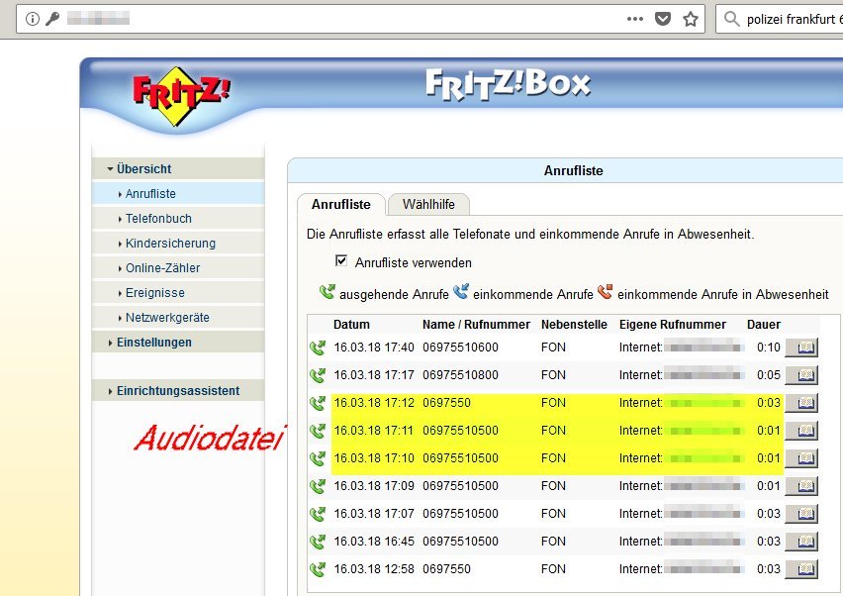Click the search field with polizei frankfurt

[x=779, y=19]
